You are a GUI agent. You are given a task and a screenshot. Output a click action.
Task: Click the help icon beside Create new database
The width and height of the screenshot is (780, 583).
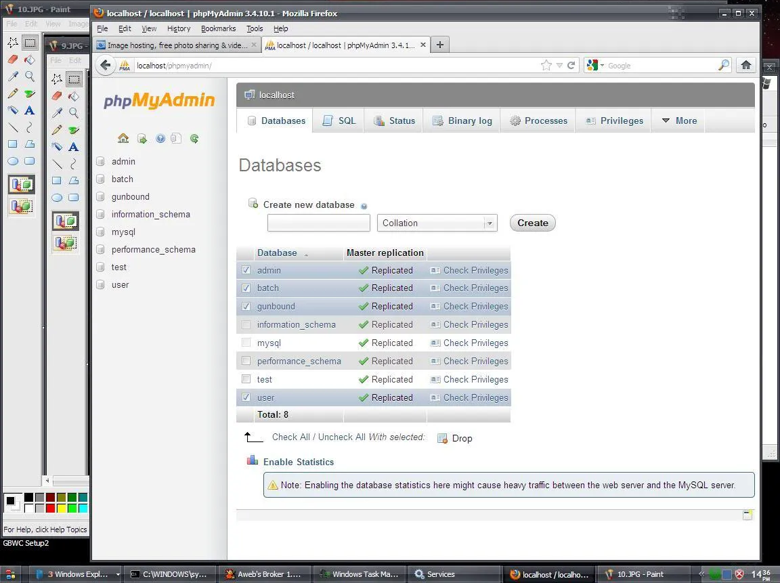point(364,206)
